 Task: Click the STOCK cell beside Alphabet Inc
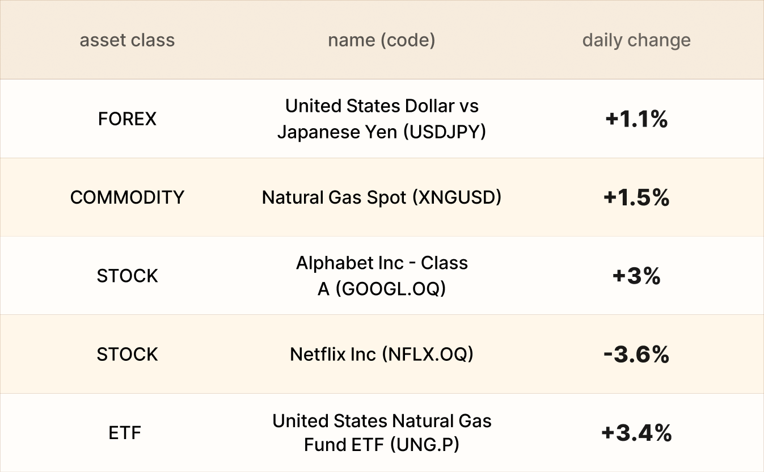[127, 276]
